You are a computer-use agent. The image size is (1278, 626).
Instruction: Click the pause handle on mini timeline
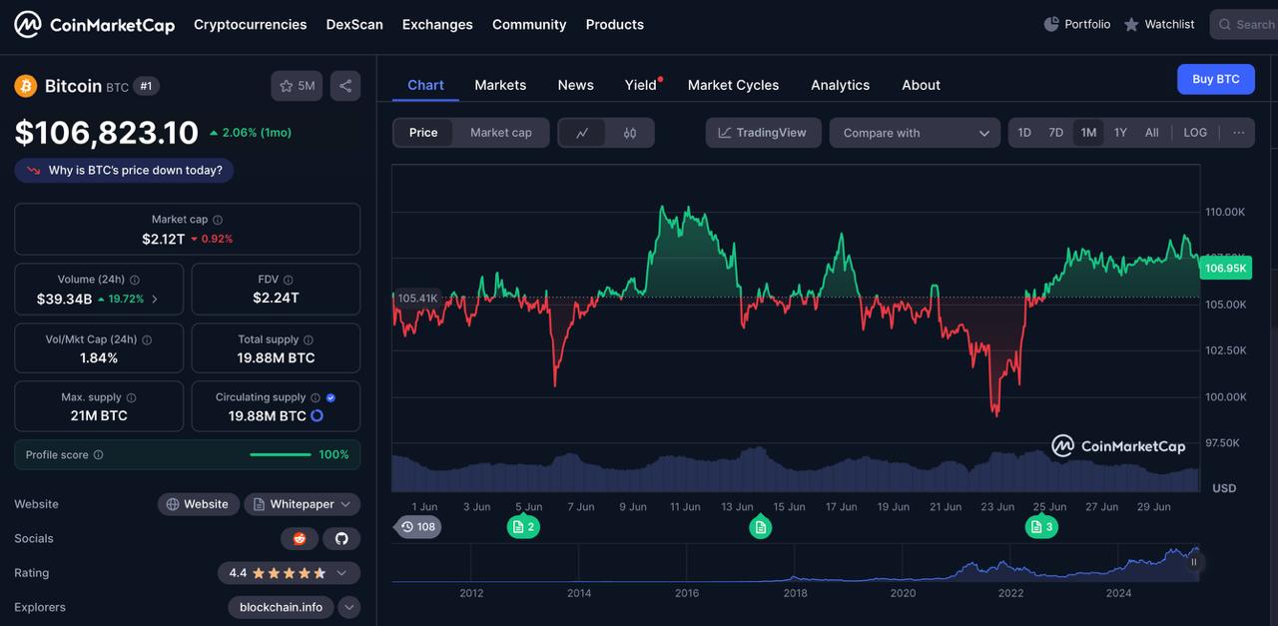click(1193, 562)
